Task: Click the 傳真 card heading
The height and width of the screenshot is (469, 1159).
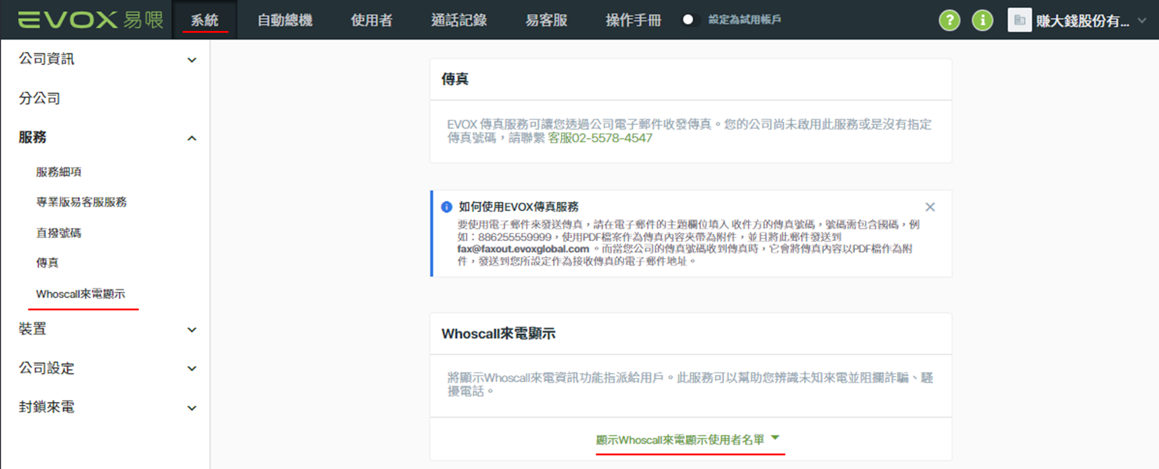Action: [455, 79]
